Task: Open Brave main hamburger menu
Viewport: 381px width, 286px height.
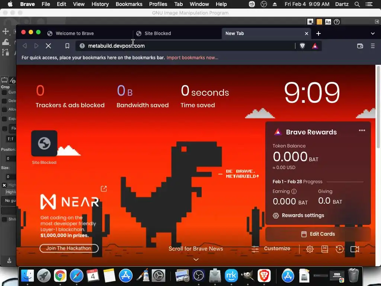Action: click(372, 46)
